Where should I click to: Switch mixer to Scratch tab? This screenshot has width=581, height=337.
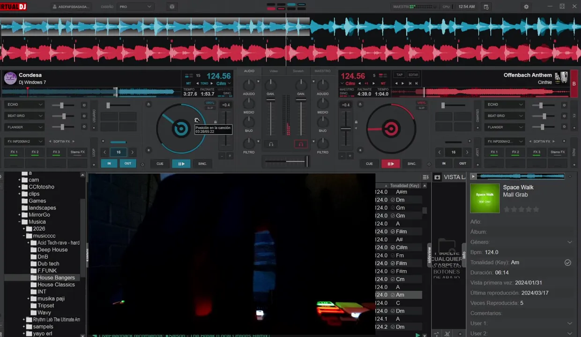298,71
